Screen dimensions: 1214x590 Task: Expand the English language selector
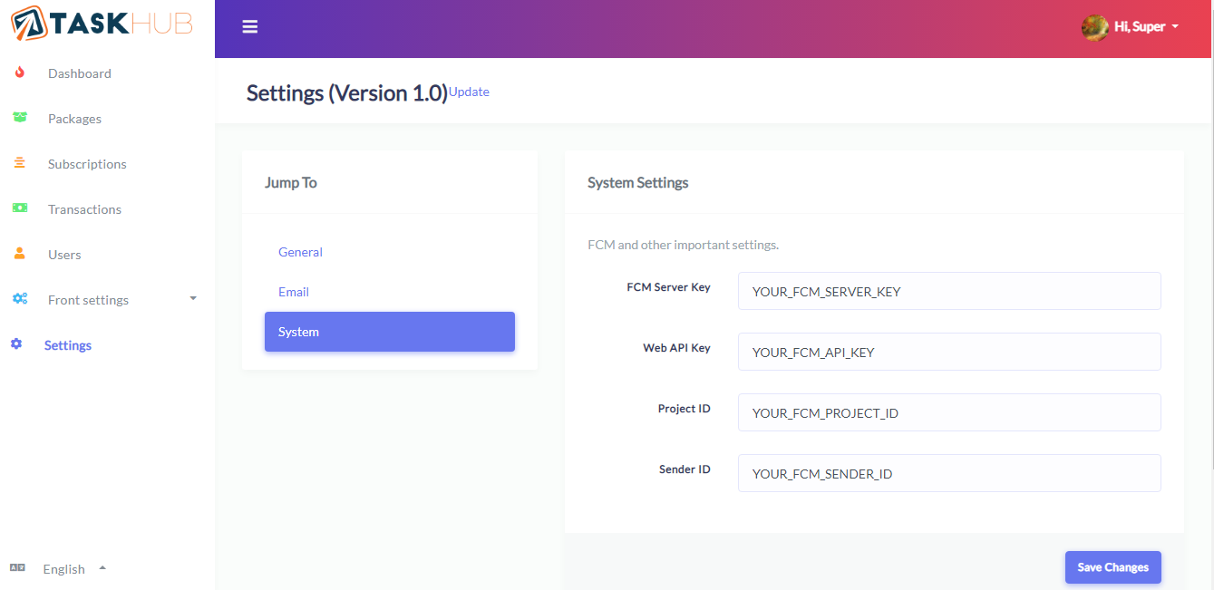pos(101,568)
